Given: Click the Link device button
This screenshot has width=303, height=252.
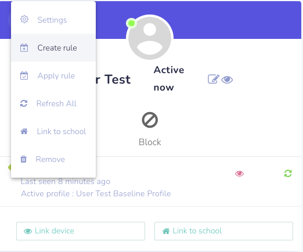Looking at the screenshot, I should point(81,231).
